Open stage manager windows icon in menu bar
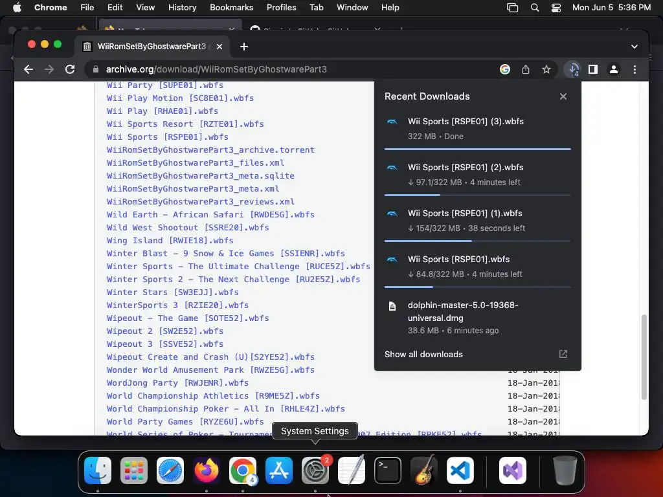663x497 pixels. (x=513, y=8)
